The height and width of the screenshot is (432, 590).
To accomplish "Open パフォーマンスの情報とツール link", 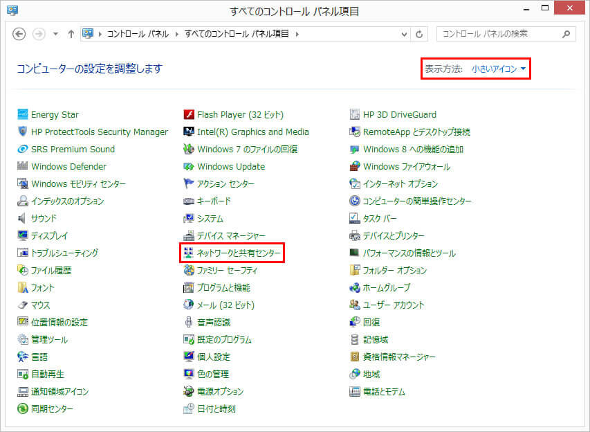I will coord(409,253).
